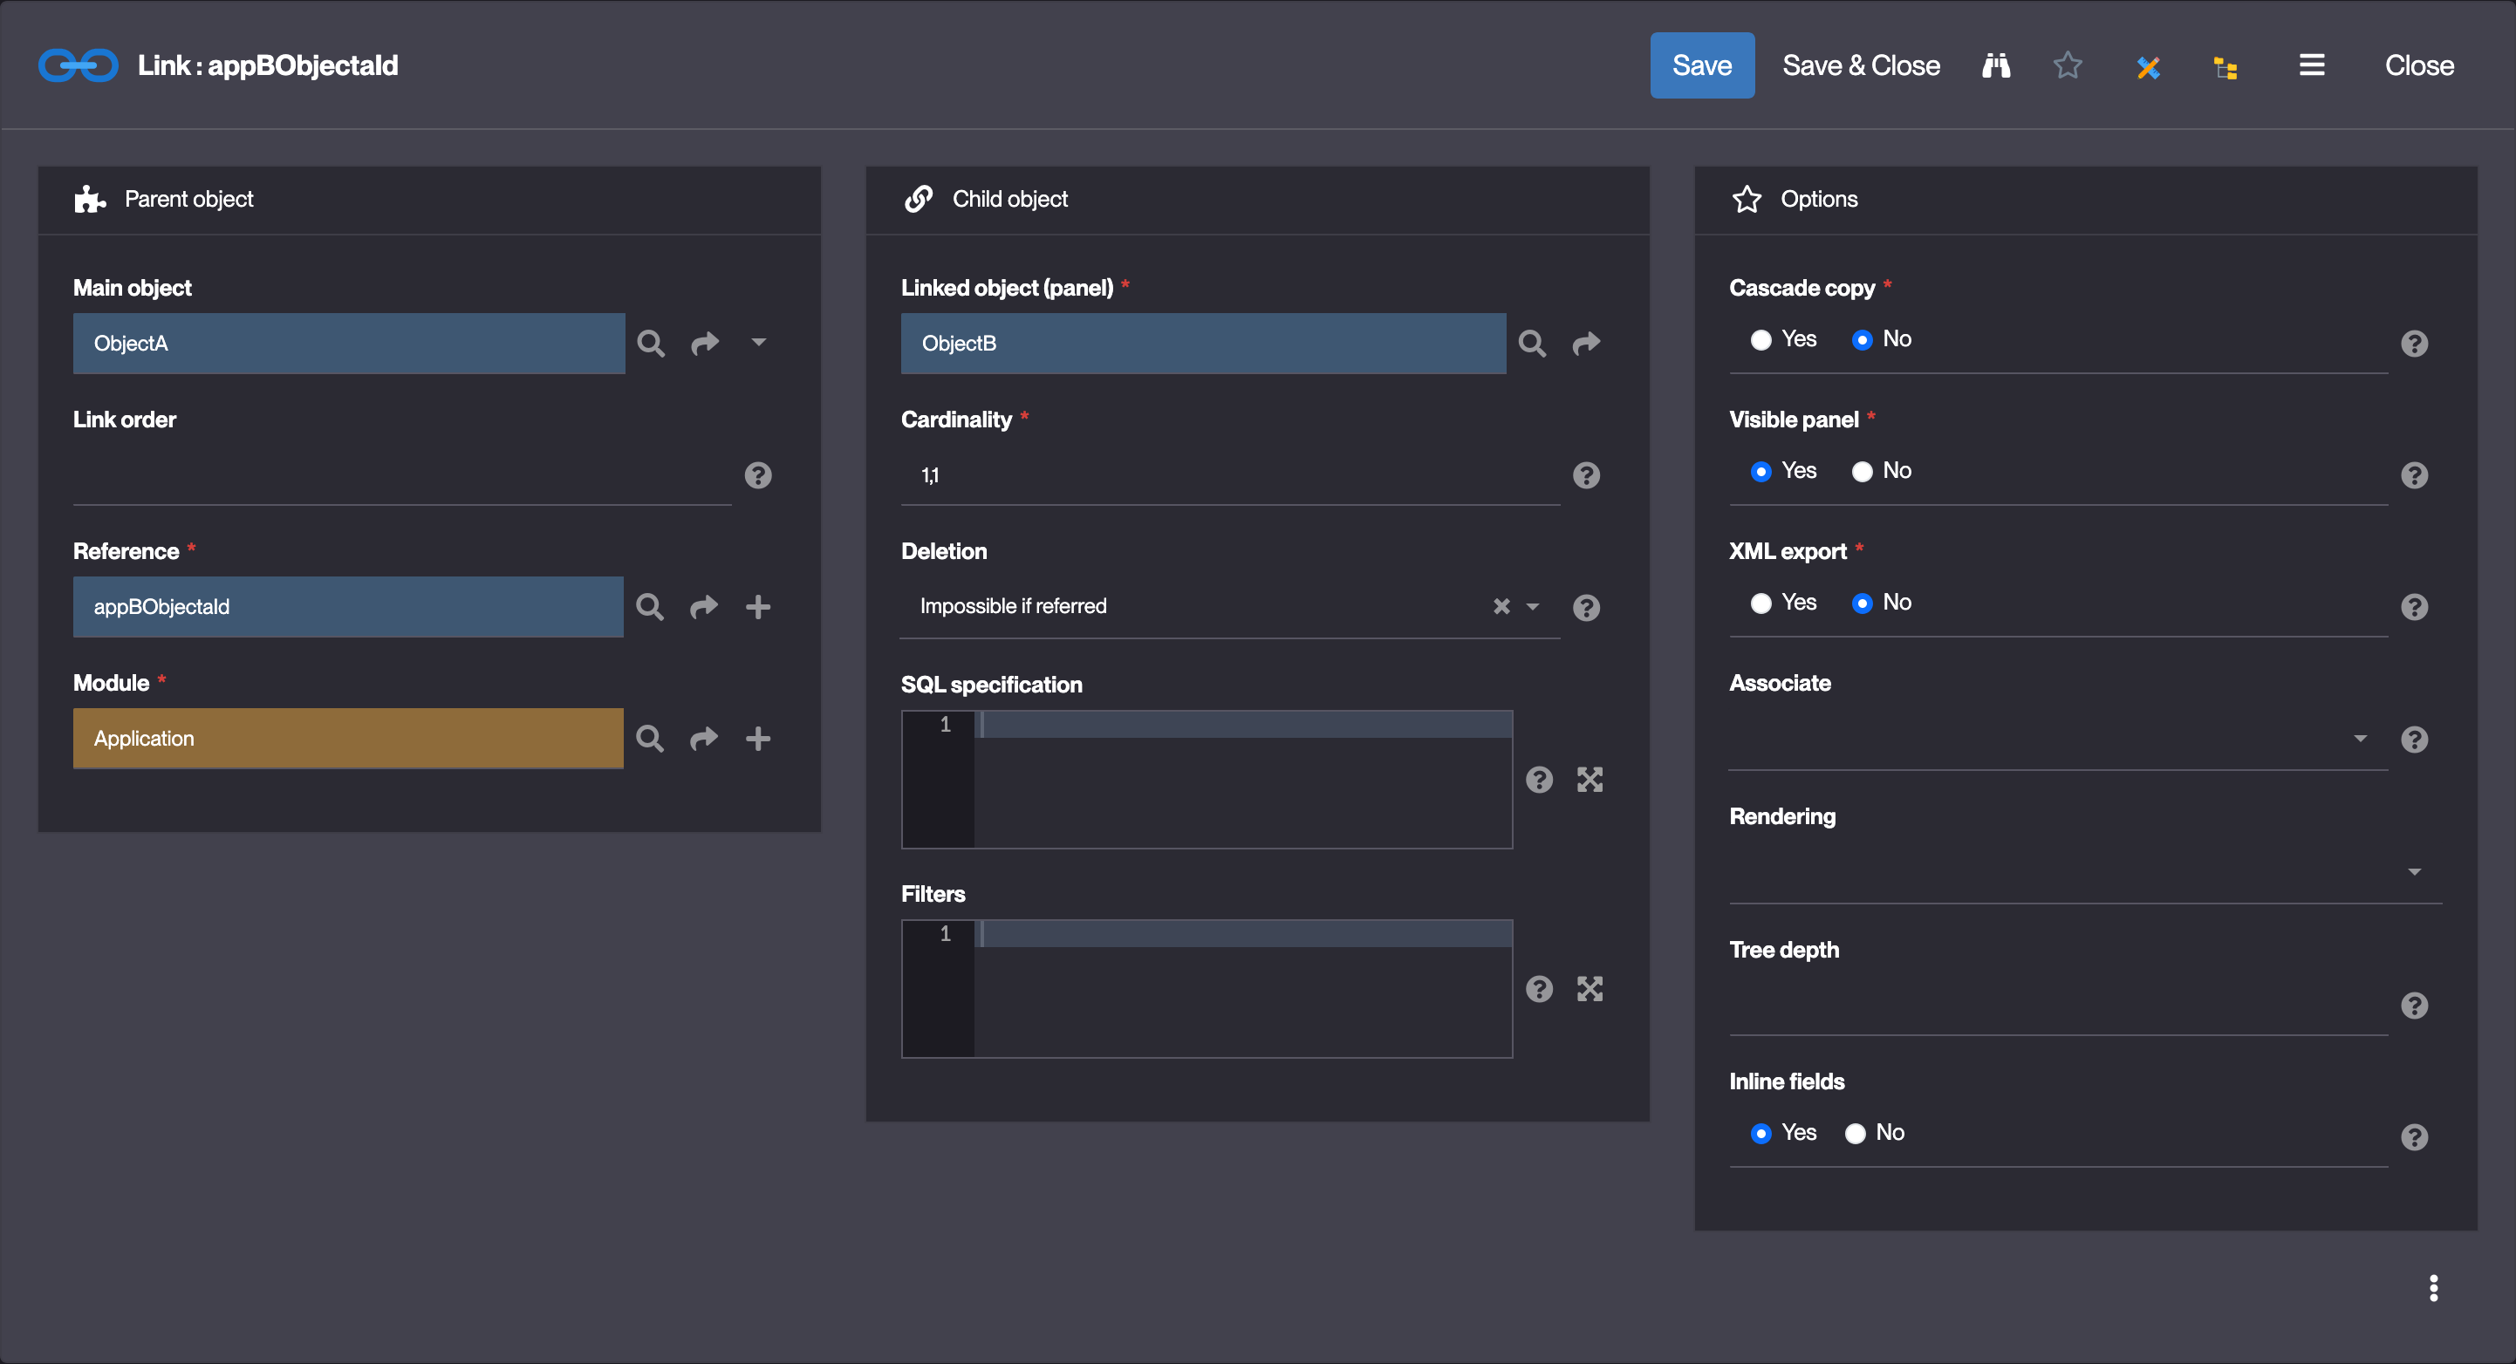The height and width of the screenshot is (1364, 2516).
Task: Click the Save button
Action: 1701,65
